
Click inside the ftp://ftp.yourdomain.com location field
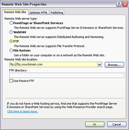tap(53, 65)
